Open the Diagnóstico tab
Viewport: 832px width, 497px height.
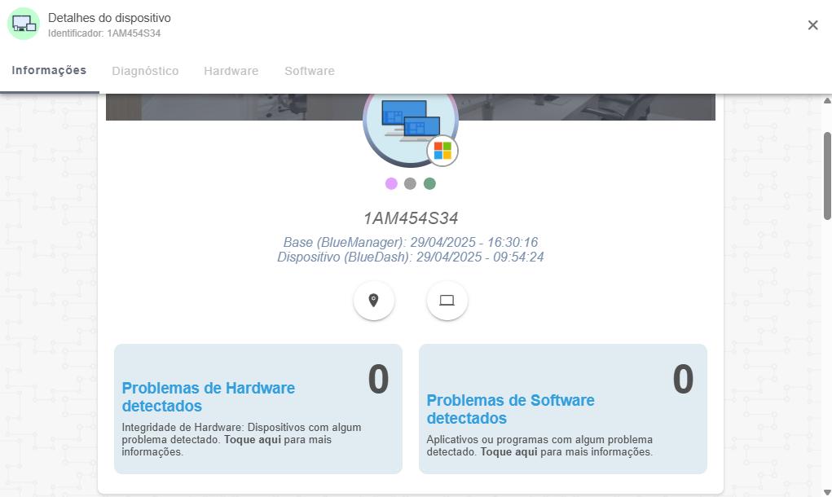point(145,72)
